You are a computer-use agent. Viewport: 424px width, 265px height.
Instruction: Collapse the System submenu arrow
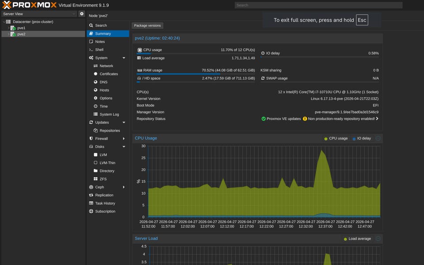tap(124, 58)
